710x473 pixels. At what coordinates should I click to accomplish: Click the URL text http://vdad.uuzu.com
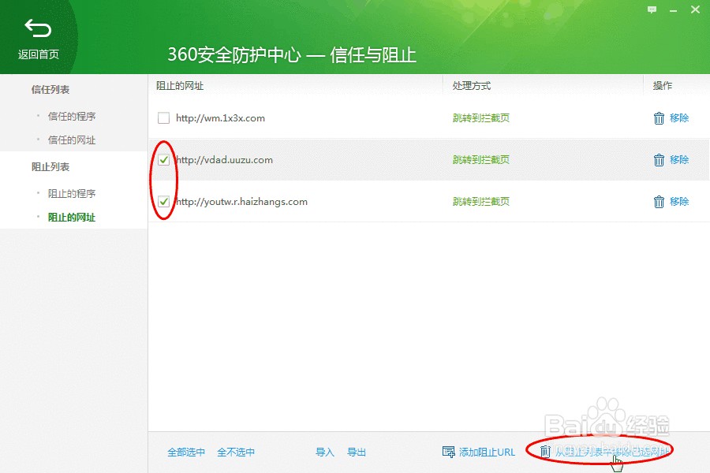(x=225, y=160)
